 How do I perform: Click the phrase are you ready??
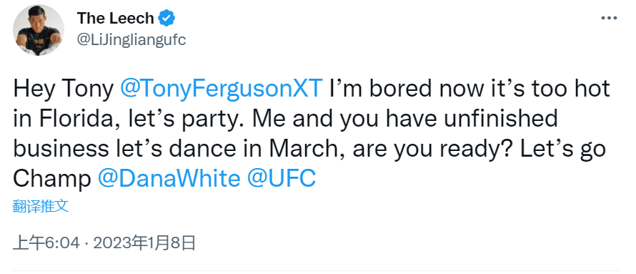[x=433, y=149]
